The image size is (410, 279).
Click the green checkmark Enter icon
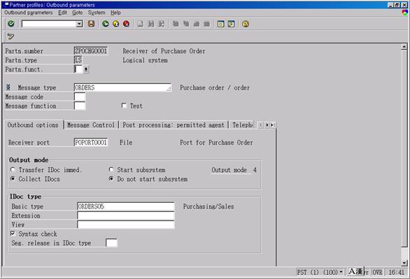click(11, 24)
